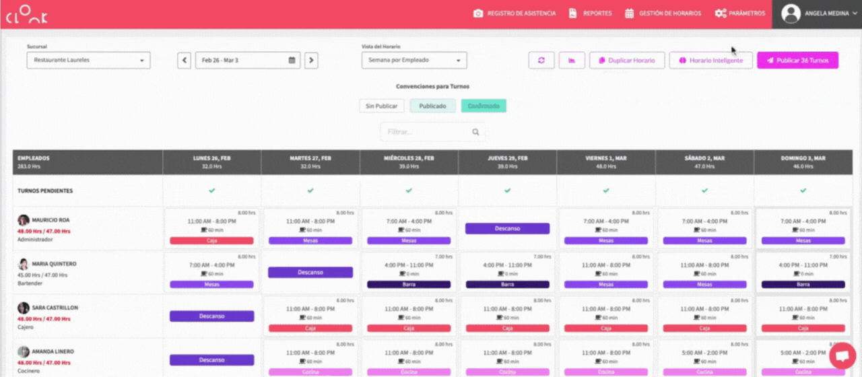Screen dimensions: 862x377
Task: Go to next week arrow
Action: point(310,61)
